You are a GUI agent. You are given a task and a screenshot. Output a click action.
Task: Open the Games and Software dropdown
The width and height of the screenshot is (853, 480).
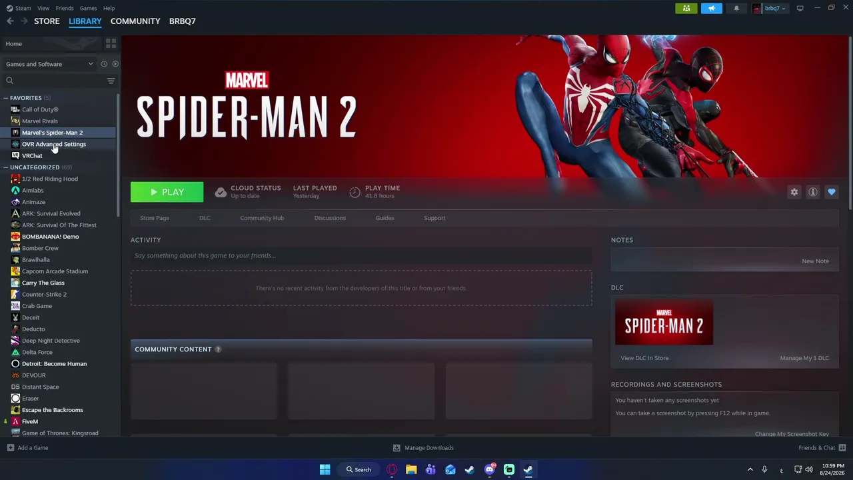(49, 64)
